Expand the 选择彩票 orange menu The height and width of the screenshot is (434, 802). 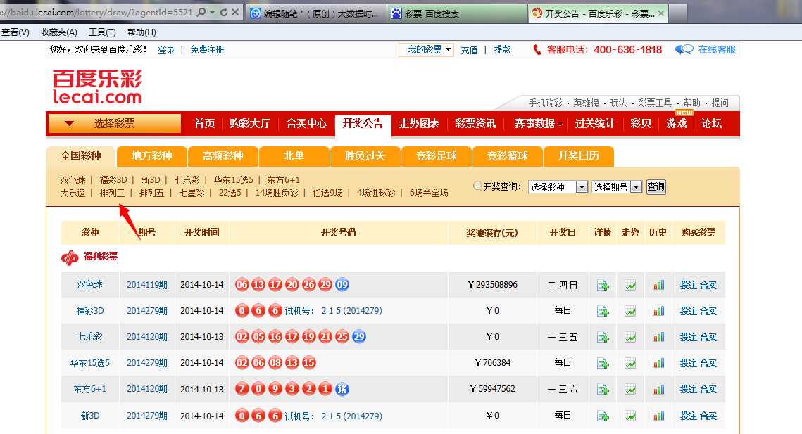[115, 123]
